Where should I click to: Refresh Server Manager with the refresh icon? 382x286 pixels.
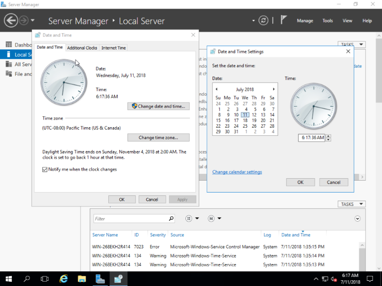[264, 20]
